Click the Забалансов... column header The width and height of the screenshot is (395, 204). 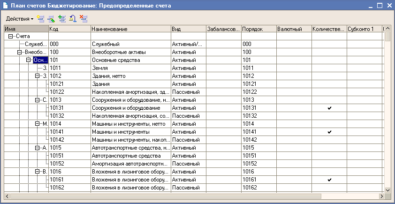pos(224,29)
